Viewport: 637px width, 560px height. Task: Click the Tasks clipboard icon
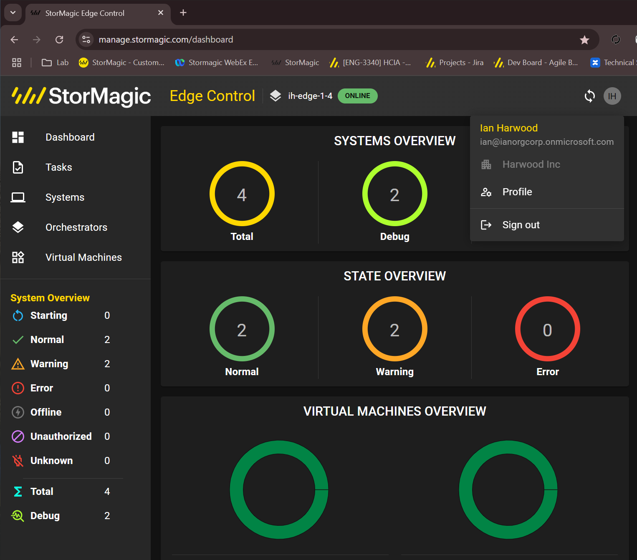18,167
